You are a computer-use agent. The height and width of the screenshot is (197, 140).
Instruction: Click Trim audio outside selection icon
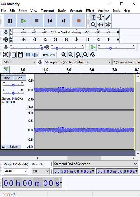pyautogui.click(x=28, y=55)
